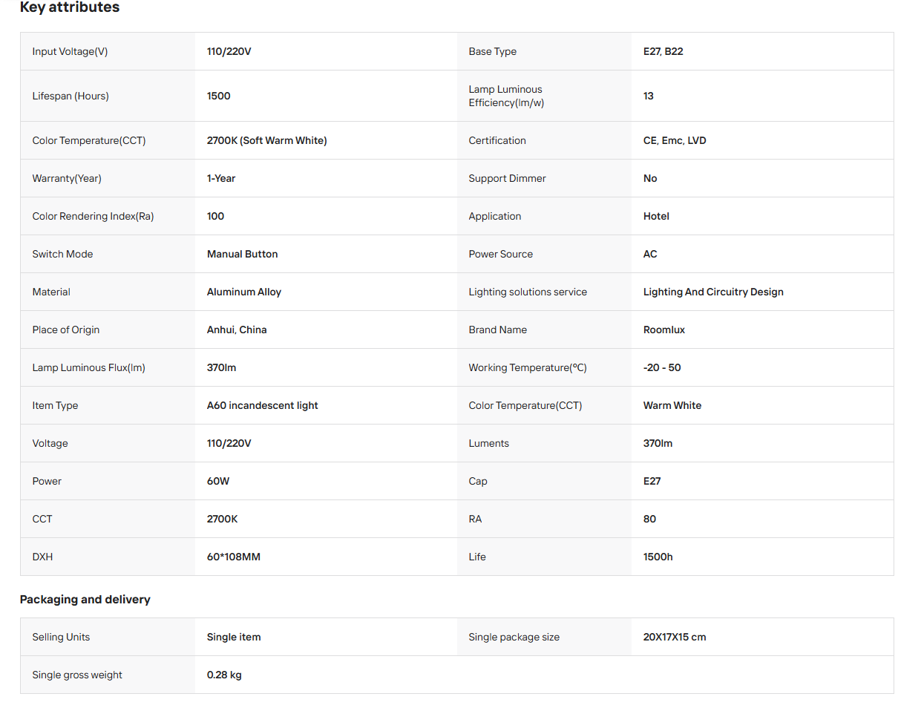Click the DXH value 60*108MM
898x711 pixels.
(234, 557)
